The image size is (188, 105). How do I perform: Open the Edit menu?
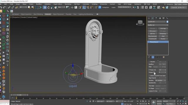pyautogui.click(x=5, y=4)
